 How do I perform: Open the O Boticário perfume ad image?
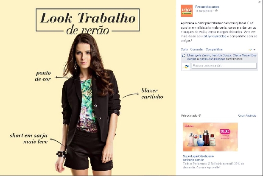point(210,137)
